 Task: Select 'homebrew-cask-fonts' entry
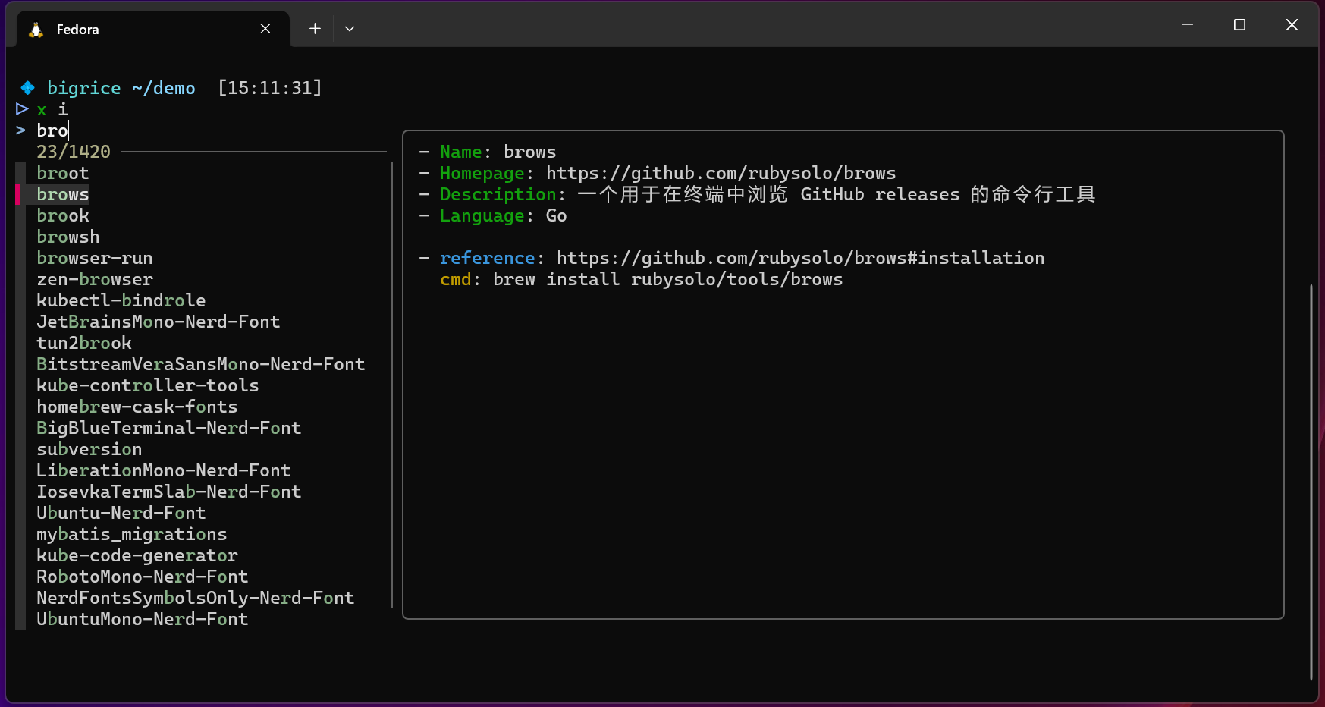[x=137, y=407]
